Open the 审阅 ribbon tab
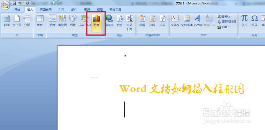265x130 pixels. (x=87, y=10)
